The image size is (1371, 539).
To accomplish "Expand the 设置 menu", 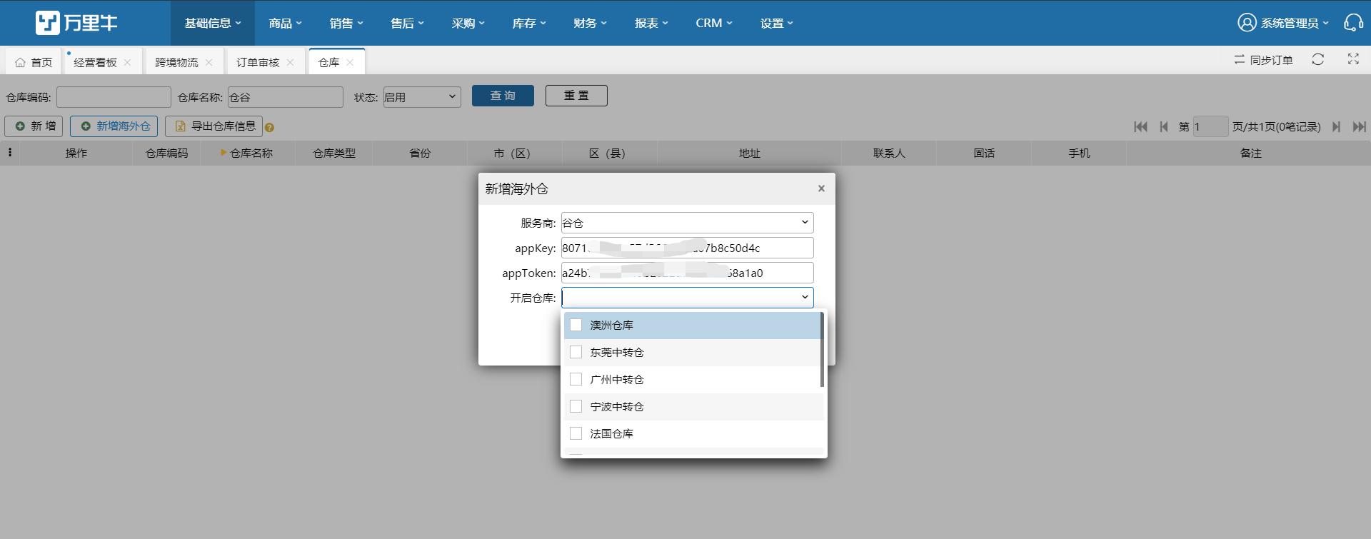I will point(777,23).
